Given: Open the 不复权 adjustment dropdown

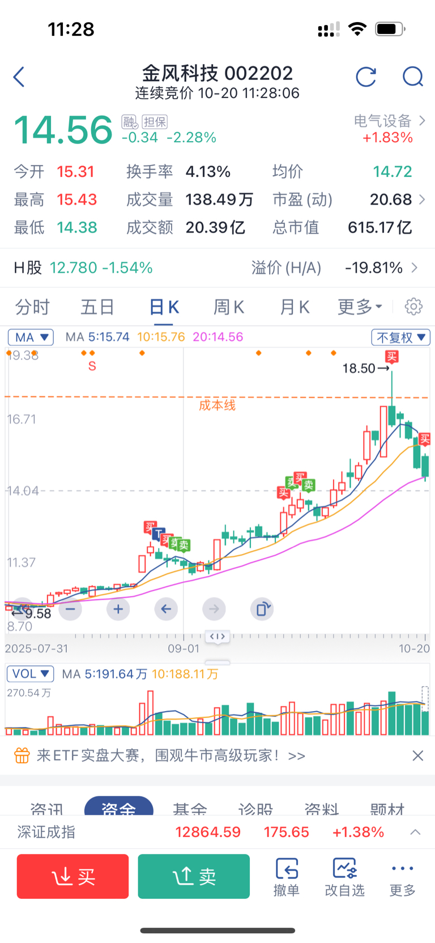Looking at the screenshot, I should (400, 337).
